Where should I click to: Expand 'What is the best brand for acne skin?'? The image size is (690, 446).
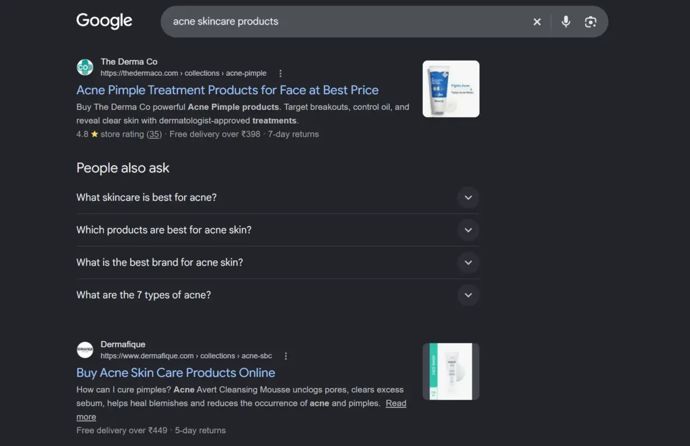pos(277,262)
